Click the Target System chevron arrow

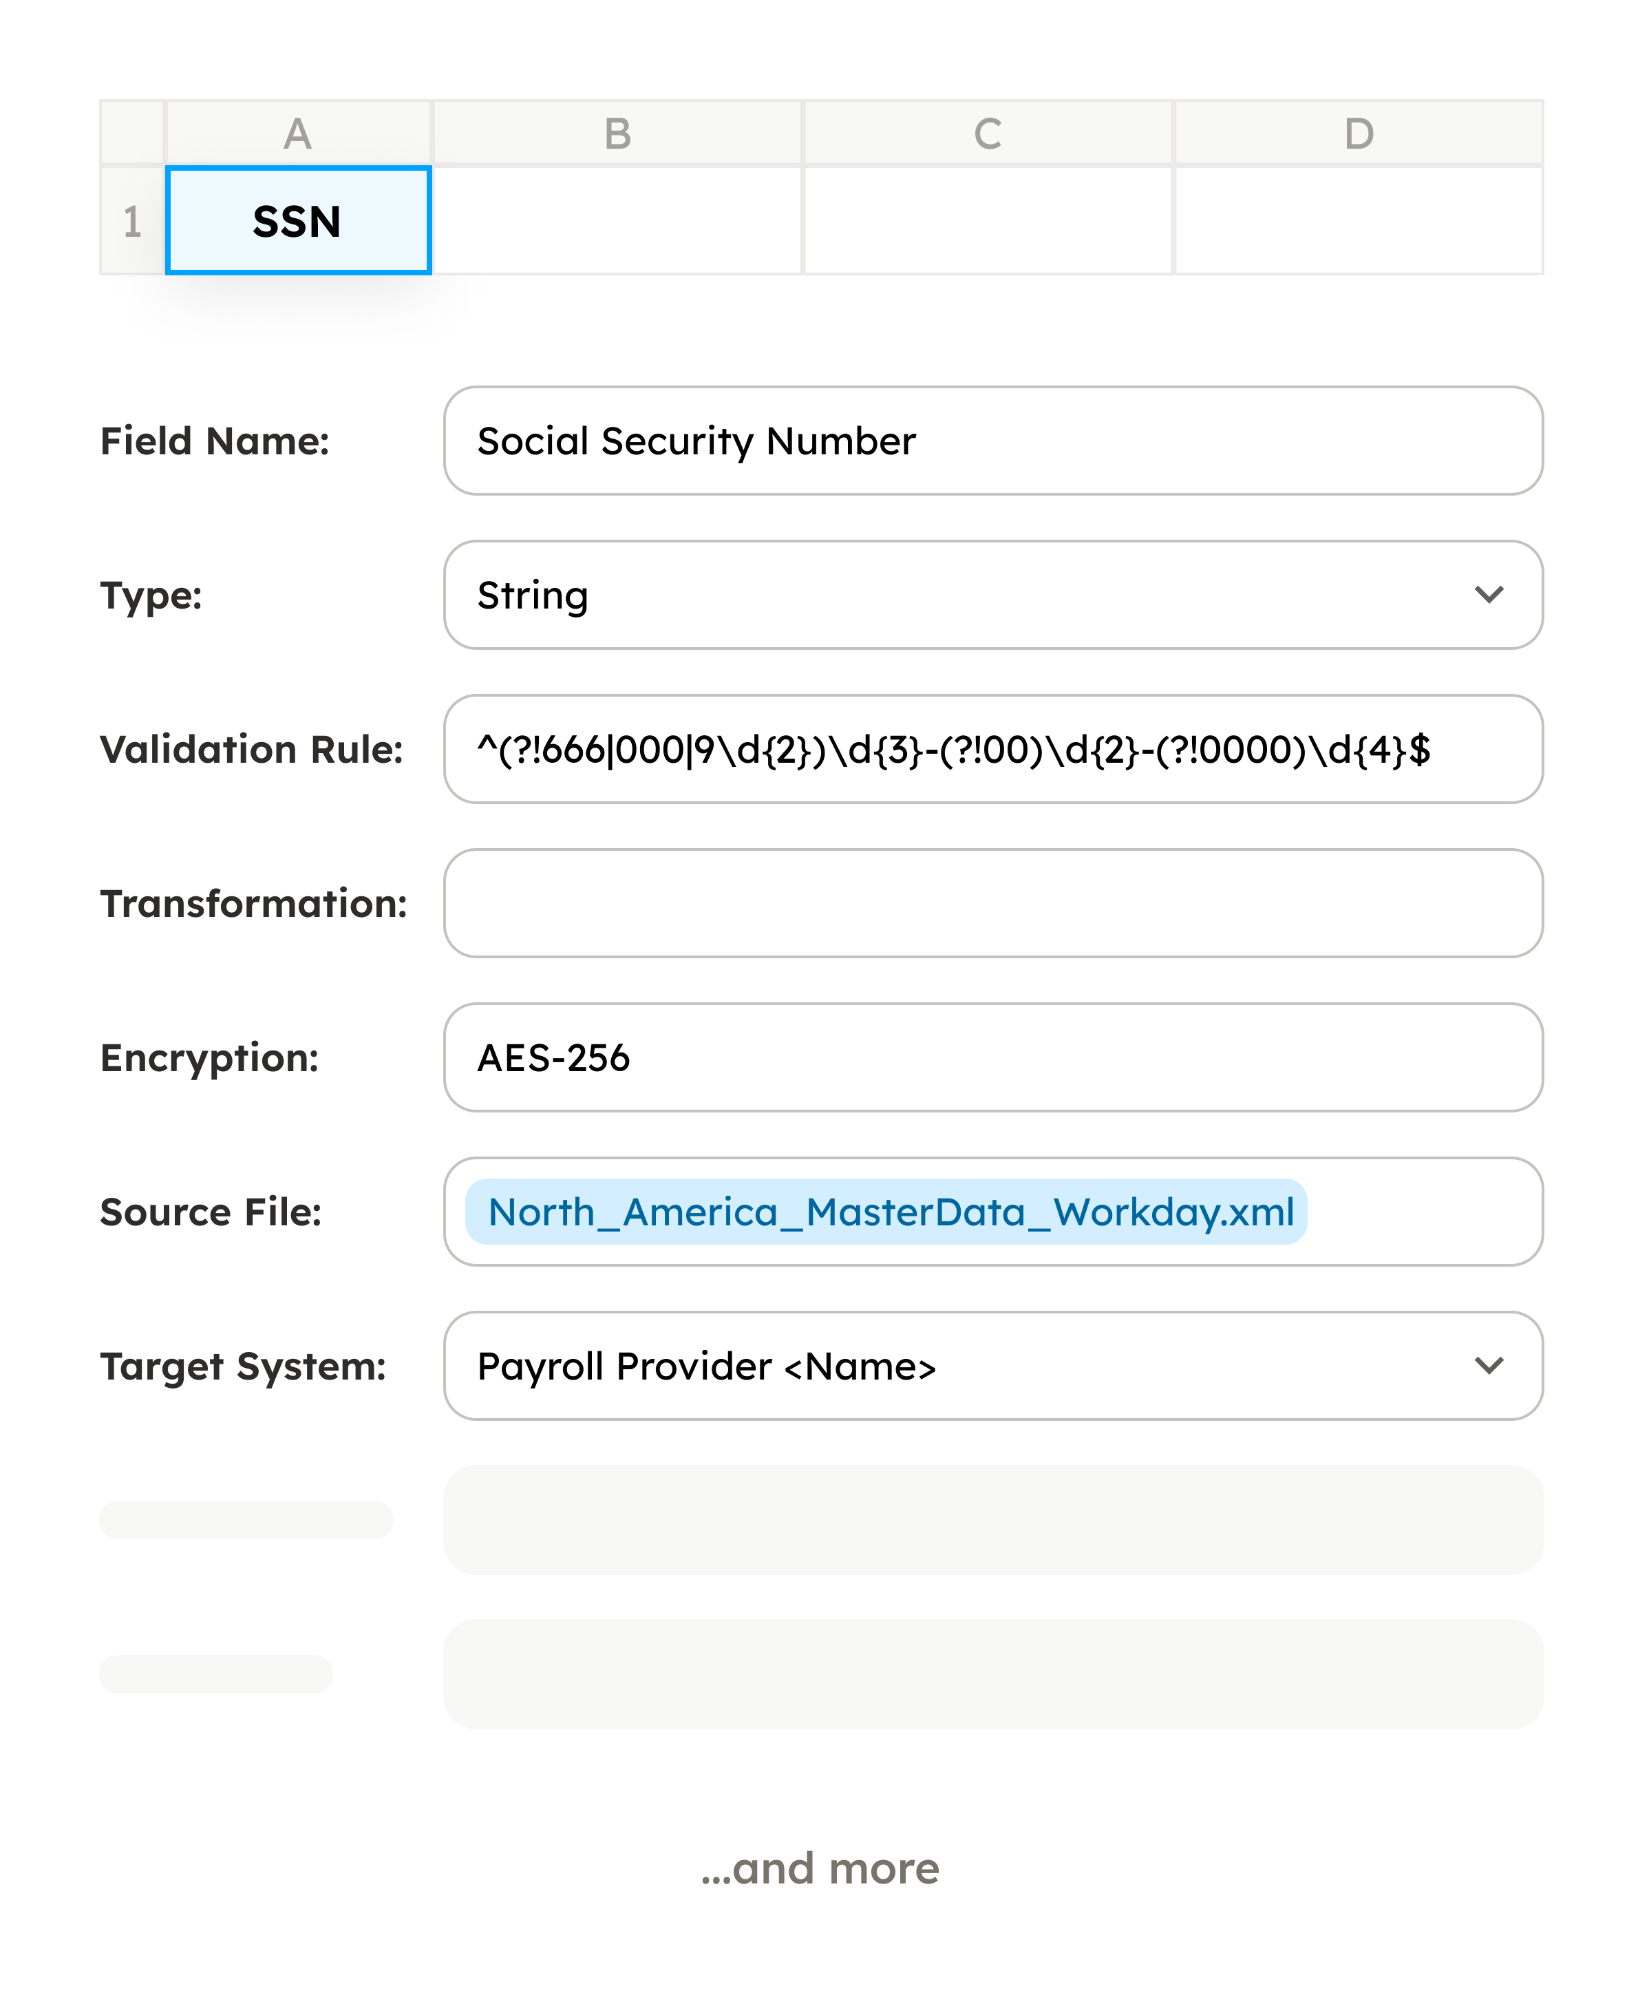[1489, 1366]
